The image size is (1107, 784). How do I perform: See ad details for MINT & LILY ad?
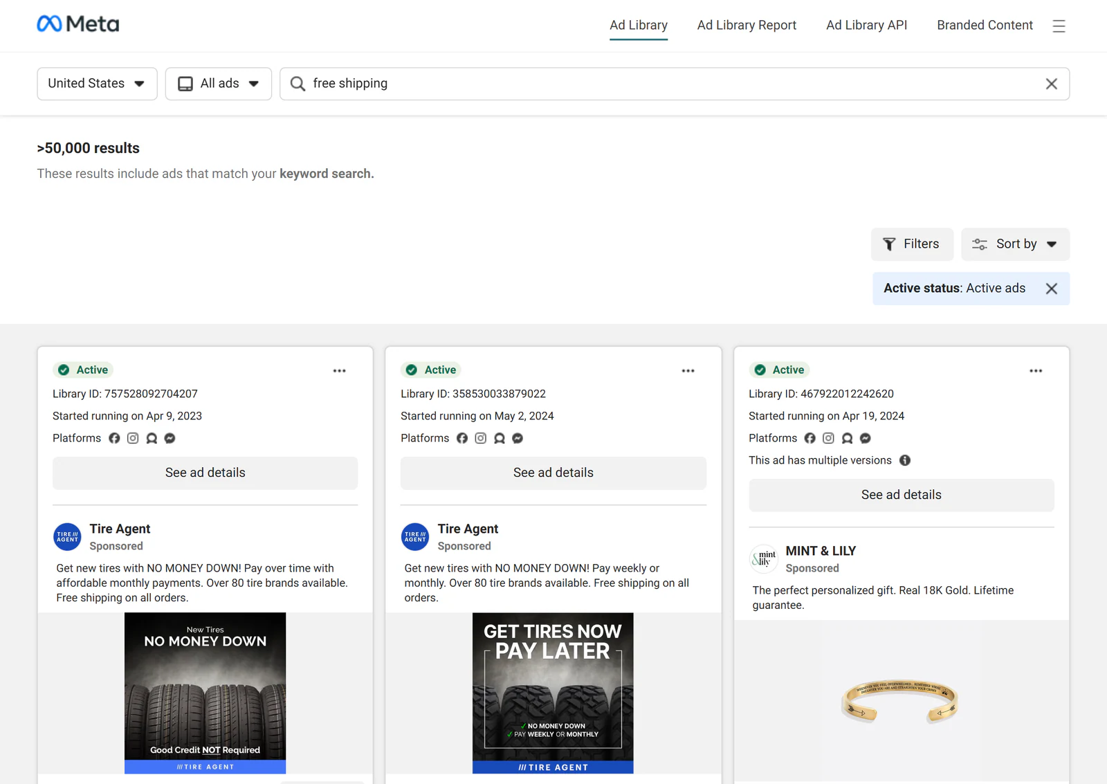(x=902, y=495)
